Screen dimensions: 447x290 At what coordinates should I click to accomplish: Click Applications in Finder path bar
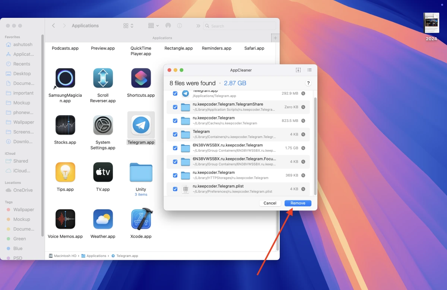coord(94,256)
